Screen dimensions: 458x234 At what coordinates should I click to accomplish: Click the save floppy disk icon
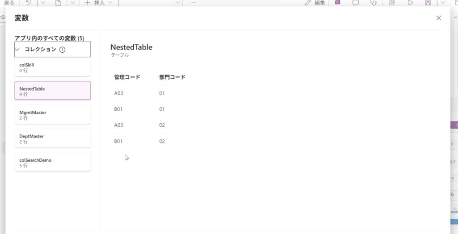(428, 3)
